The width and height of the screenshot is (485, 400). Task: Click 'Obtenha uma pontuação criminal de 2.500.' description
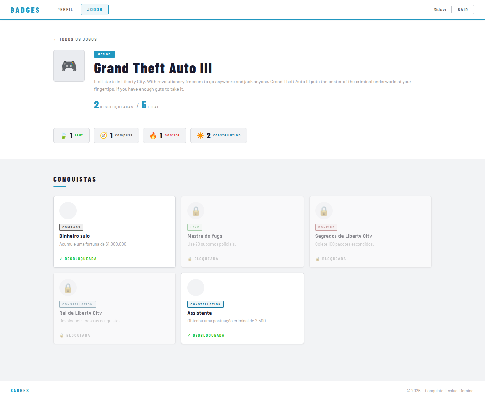click(x=227, y=321)
